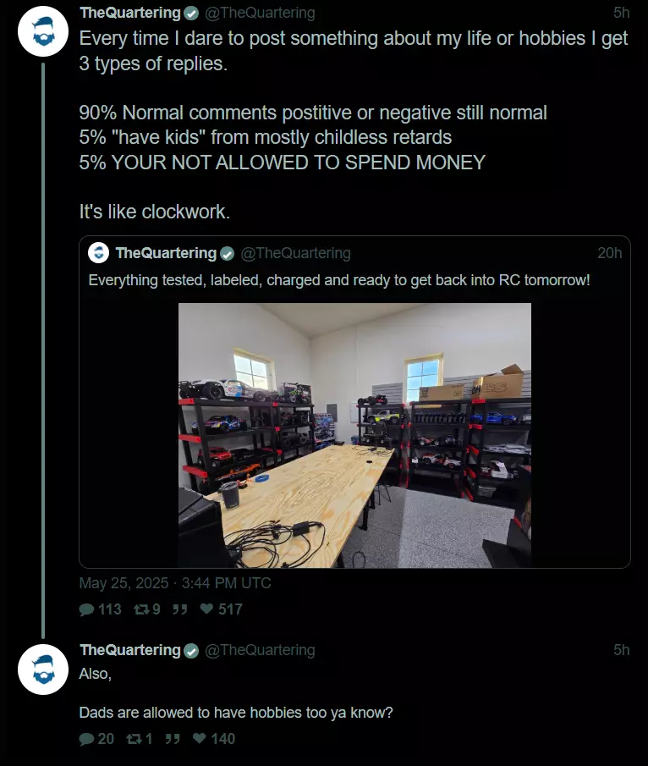Open the @TheQuartering handle in quoted tweet
The width and height of the screenshot is (648, 766).
pyautogui.click(x=295, y=253)
